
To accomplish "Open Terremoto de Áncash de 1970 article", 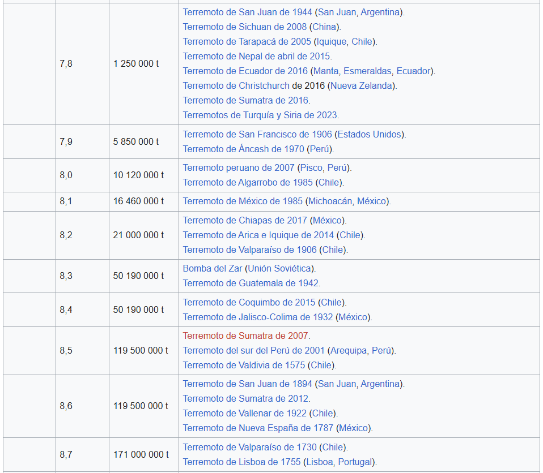I will pyautogui.click(x=243, y=149).
